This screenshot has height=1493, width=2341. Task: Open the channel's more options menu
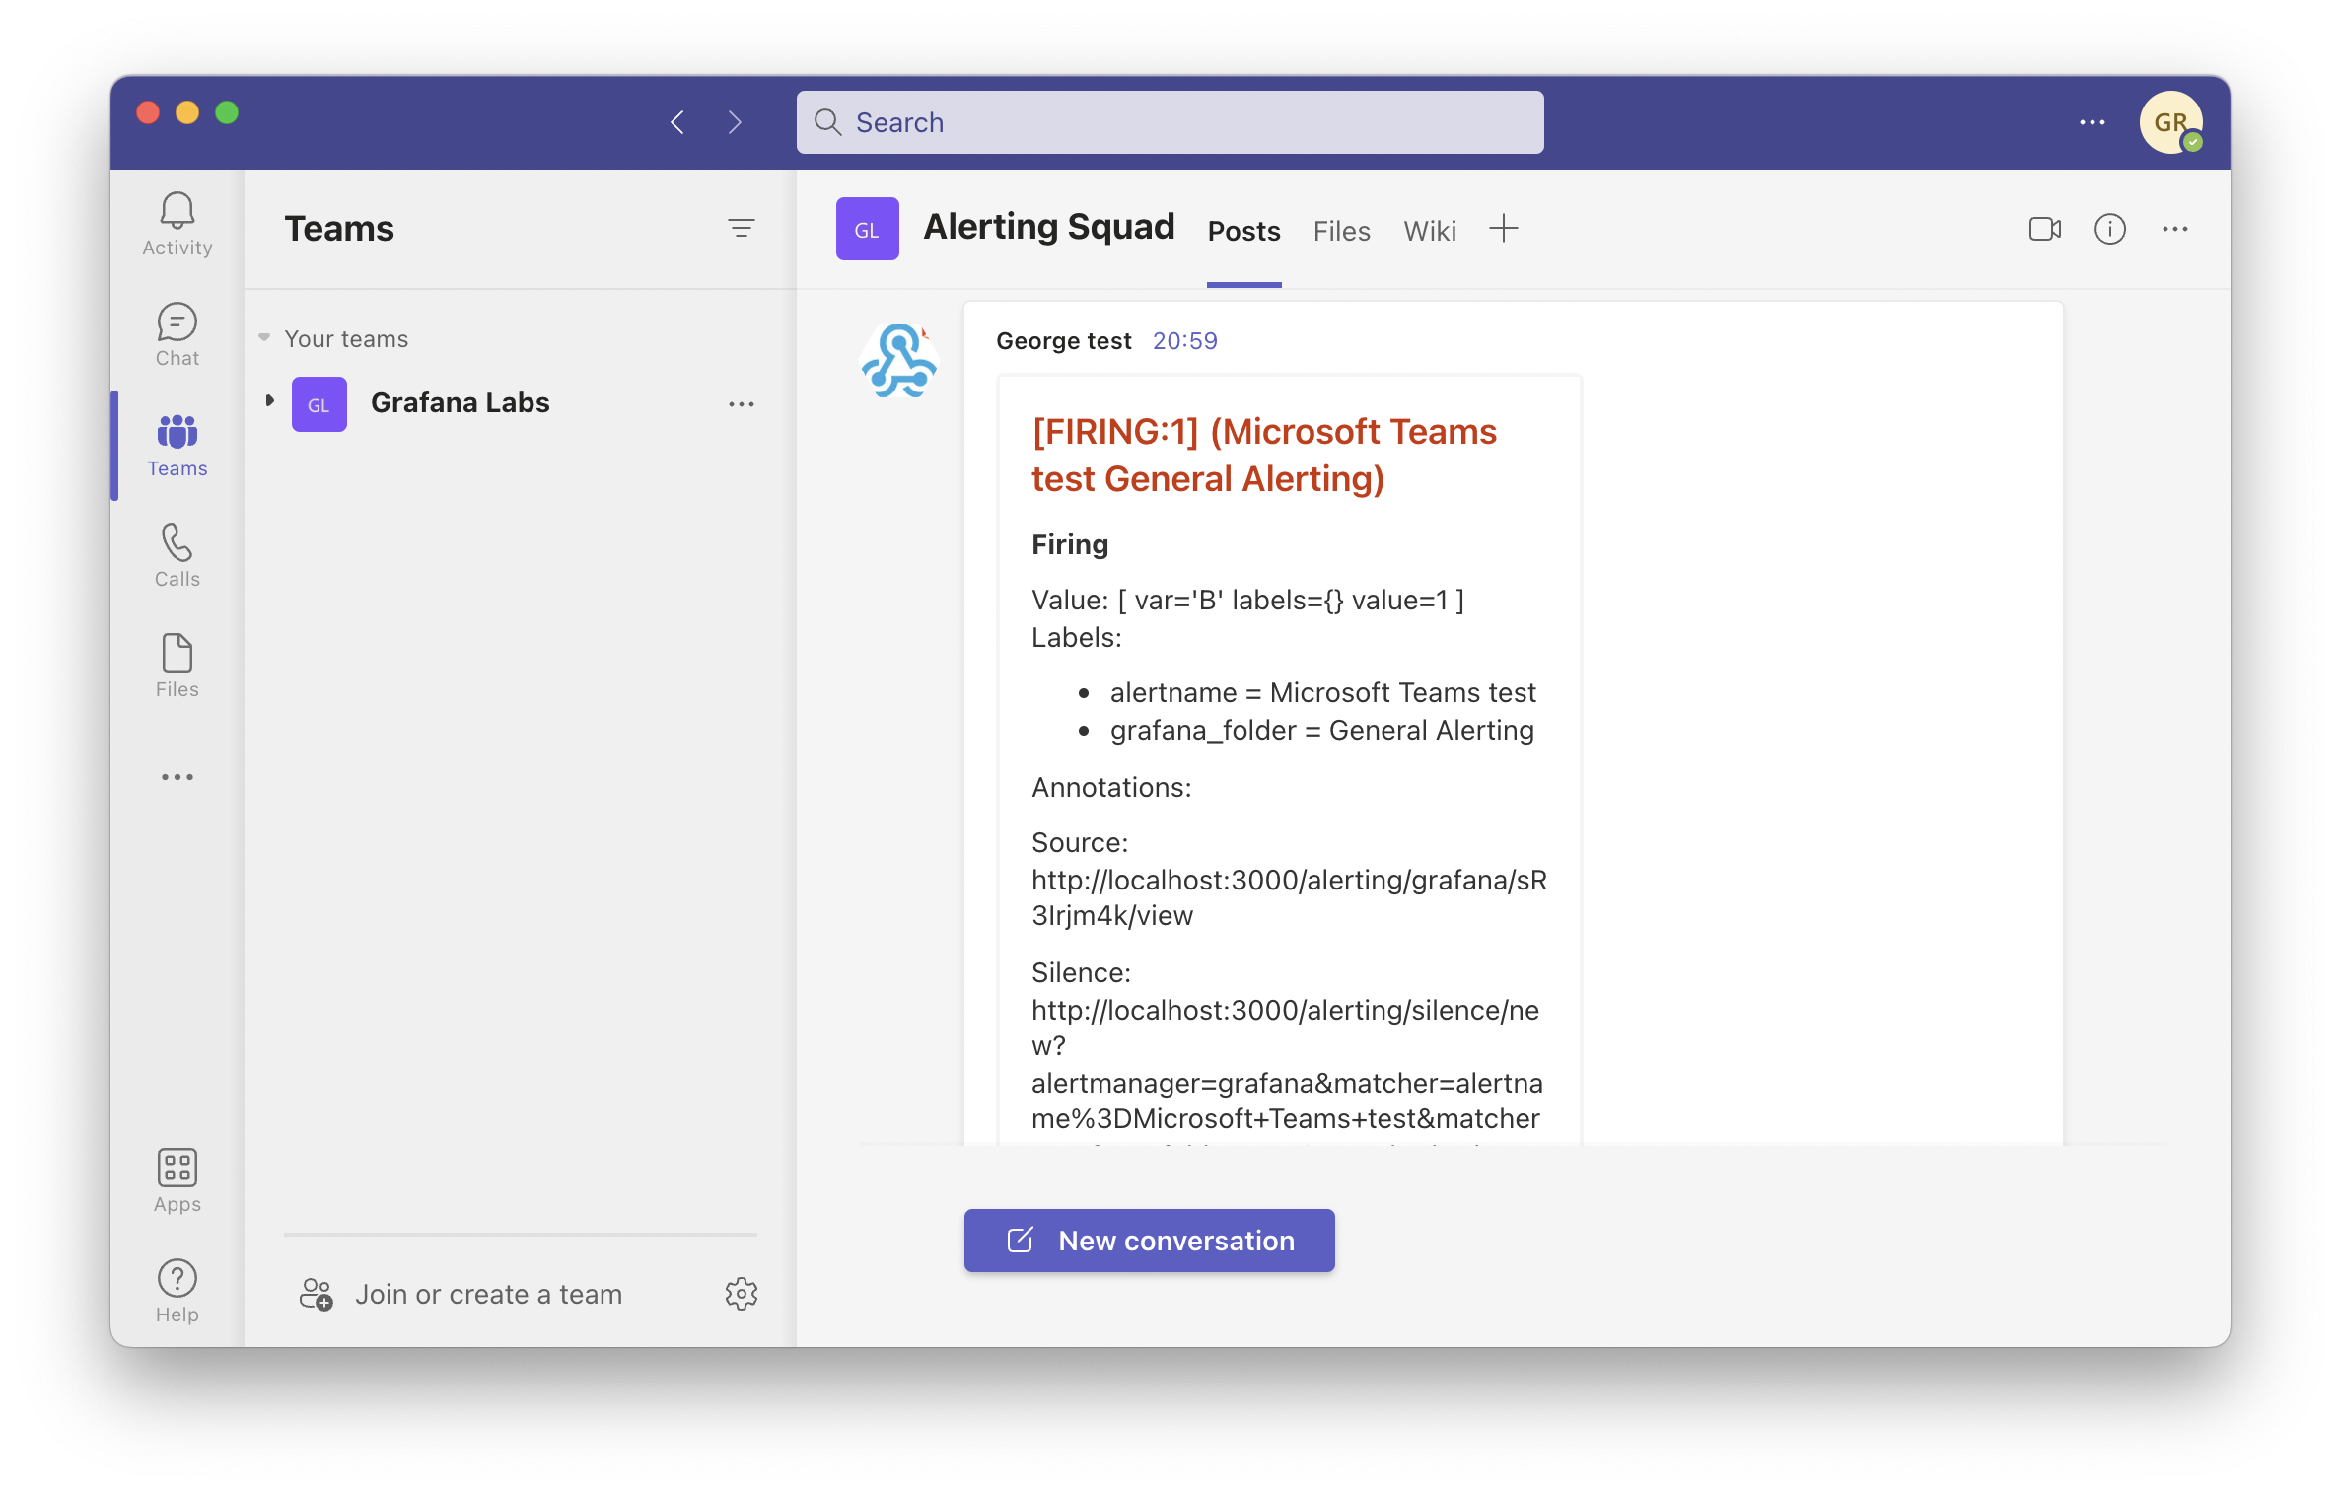tap(2177, 229)
